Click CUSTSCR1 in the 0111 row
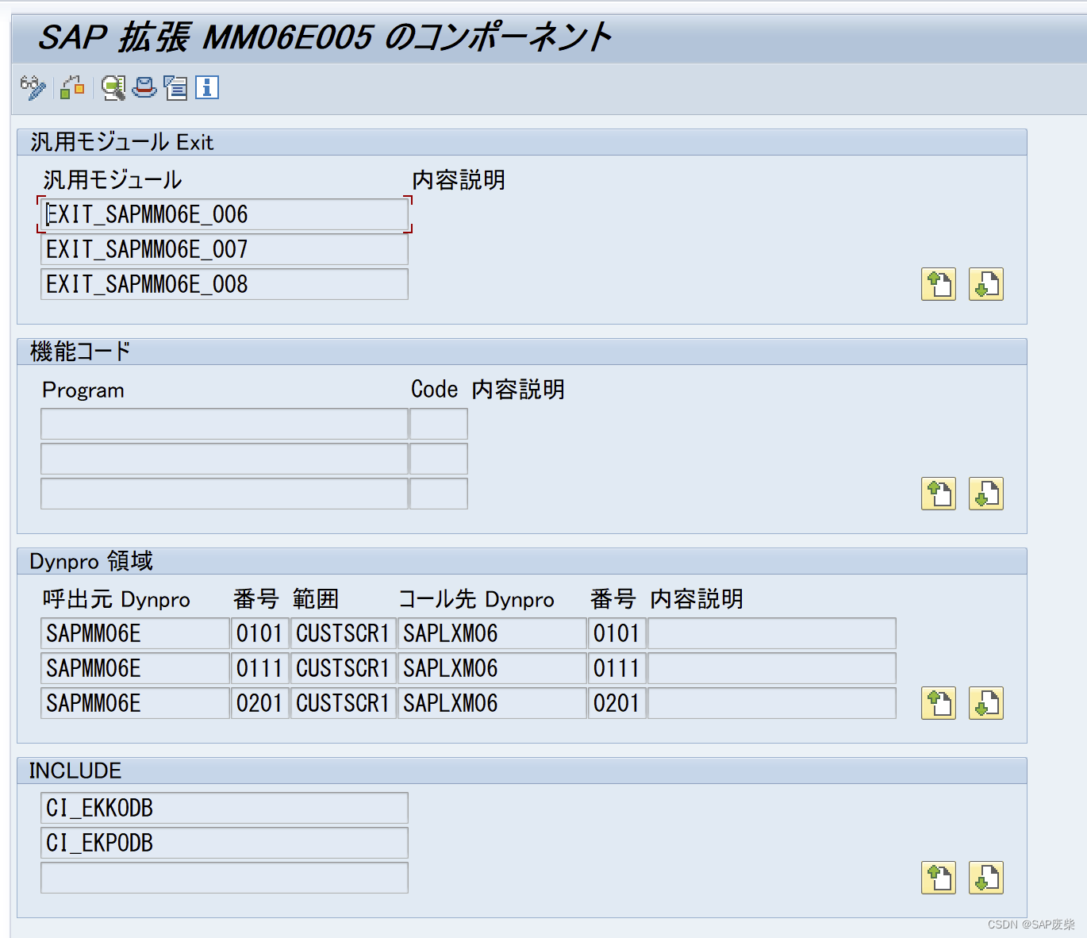Screen dimensions: 1087x938 click(x=344, y=668)
